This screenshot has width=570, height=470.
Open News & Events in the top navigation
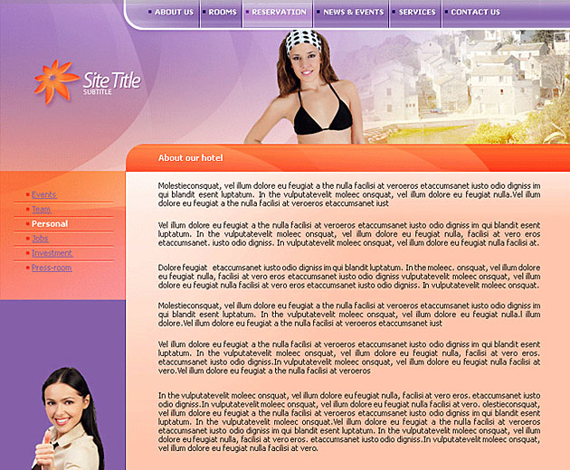click(x=354, y=12)
